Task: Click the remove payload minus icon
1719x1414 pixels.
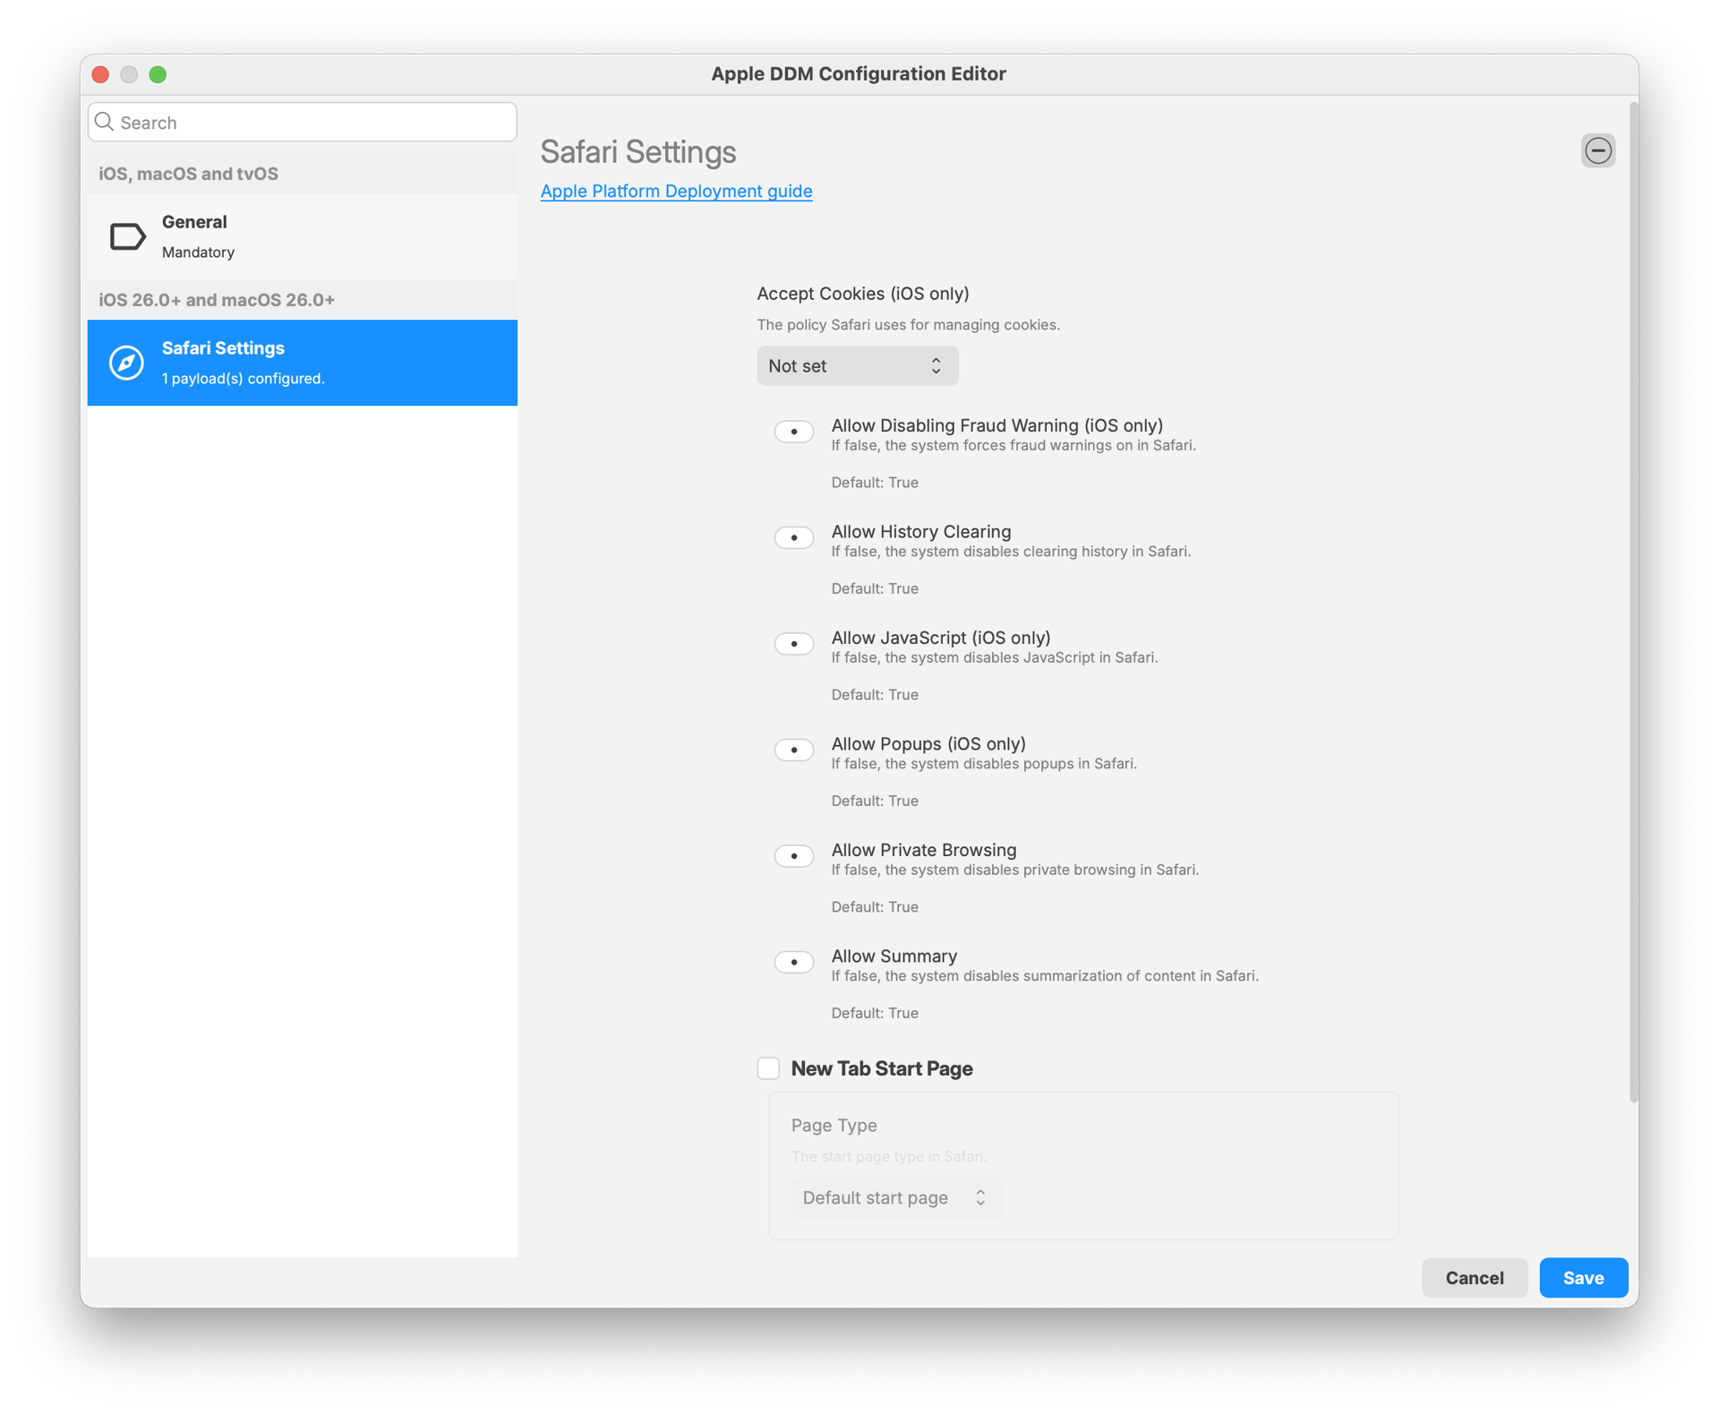Action: (x=1597, y=150)
